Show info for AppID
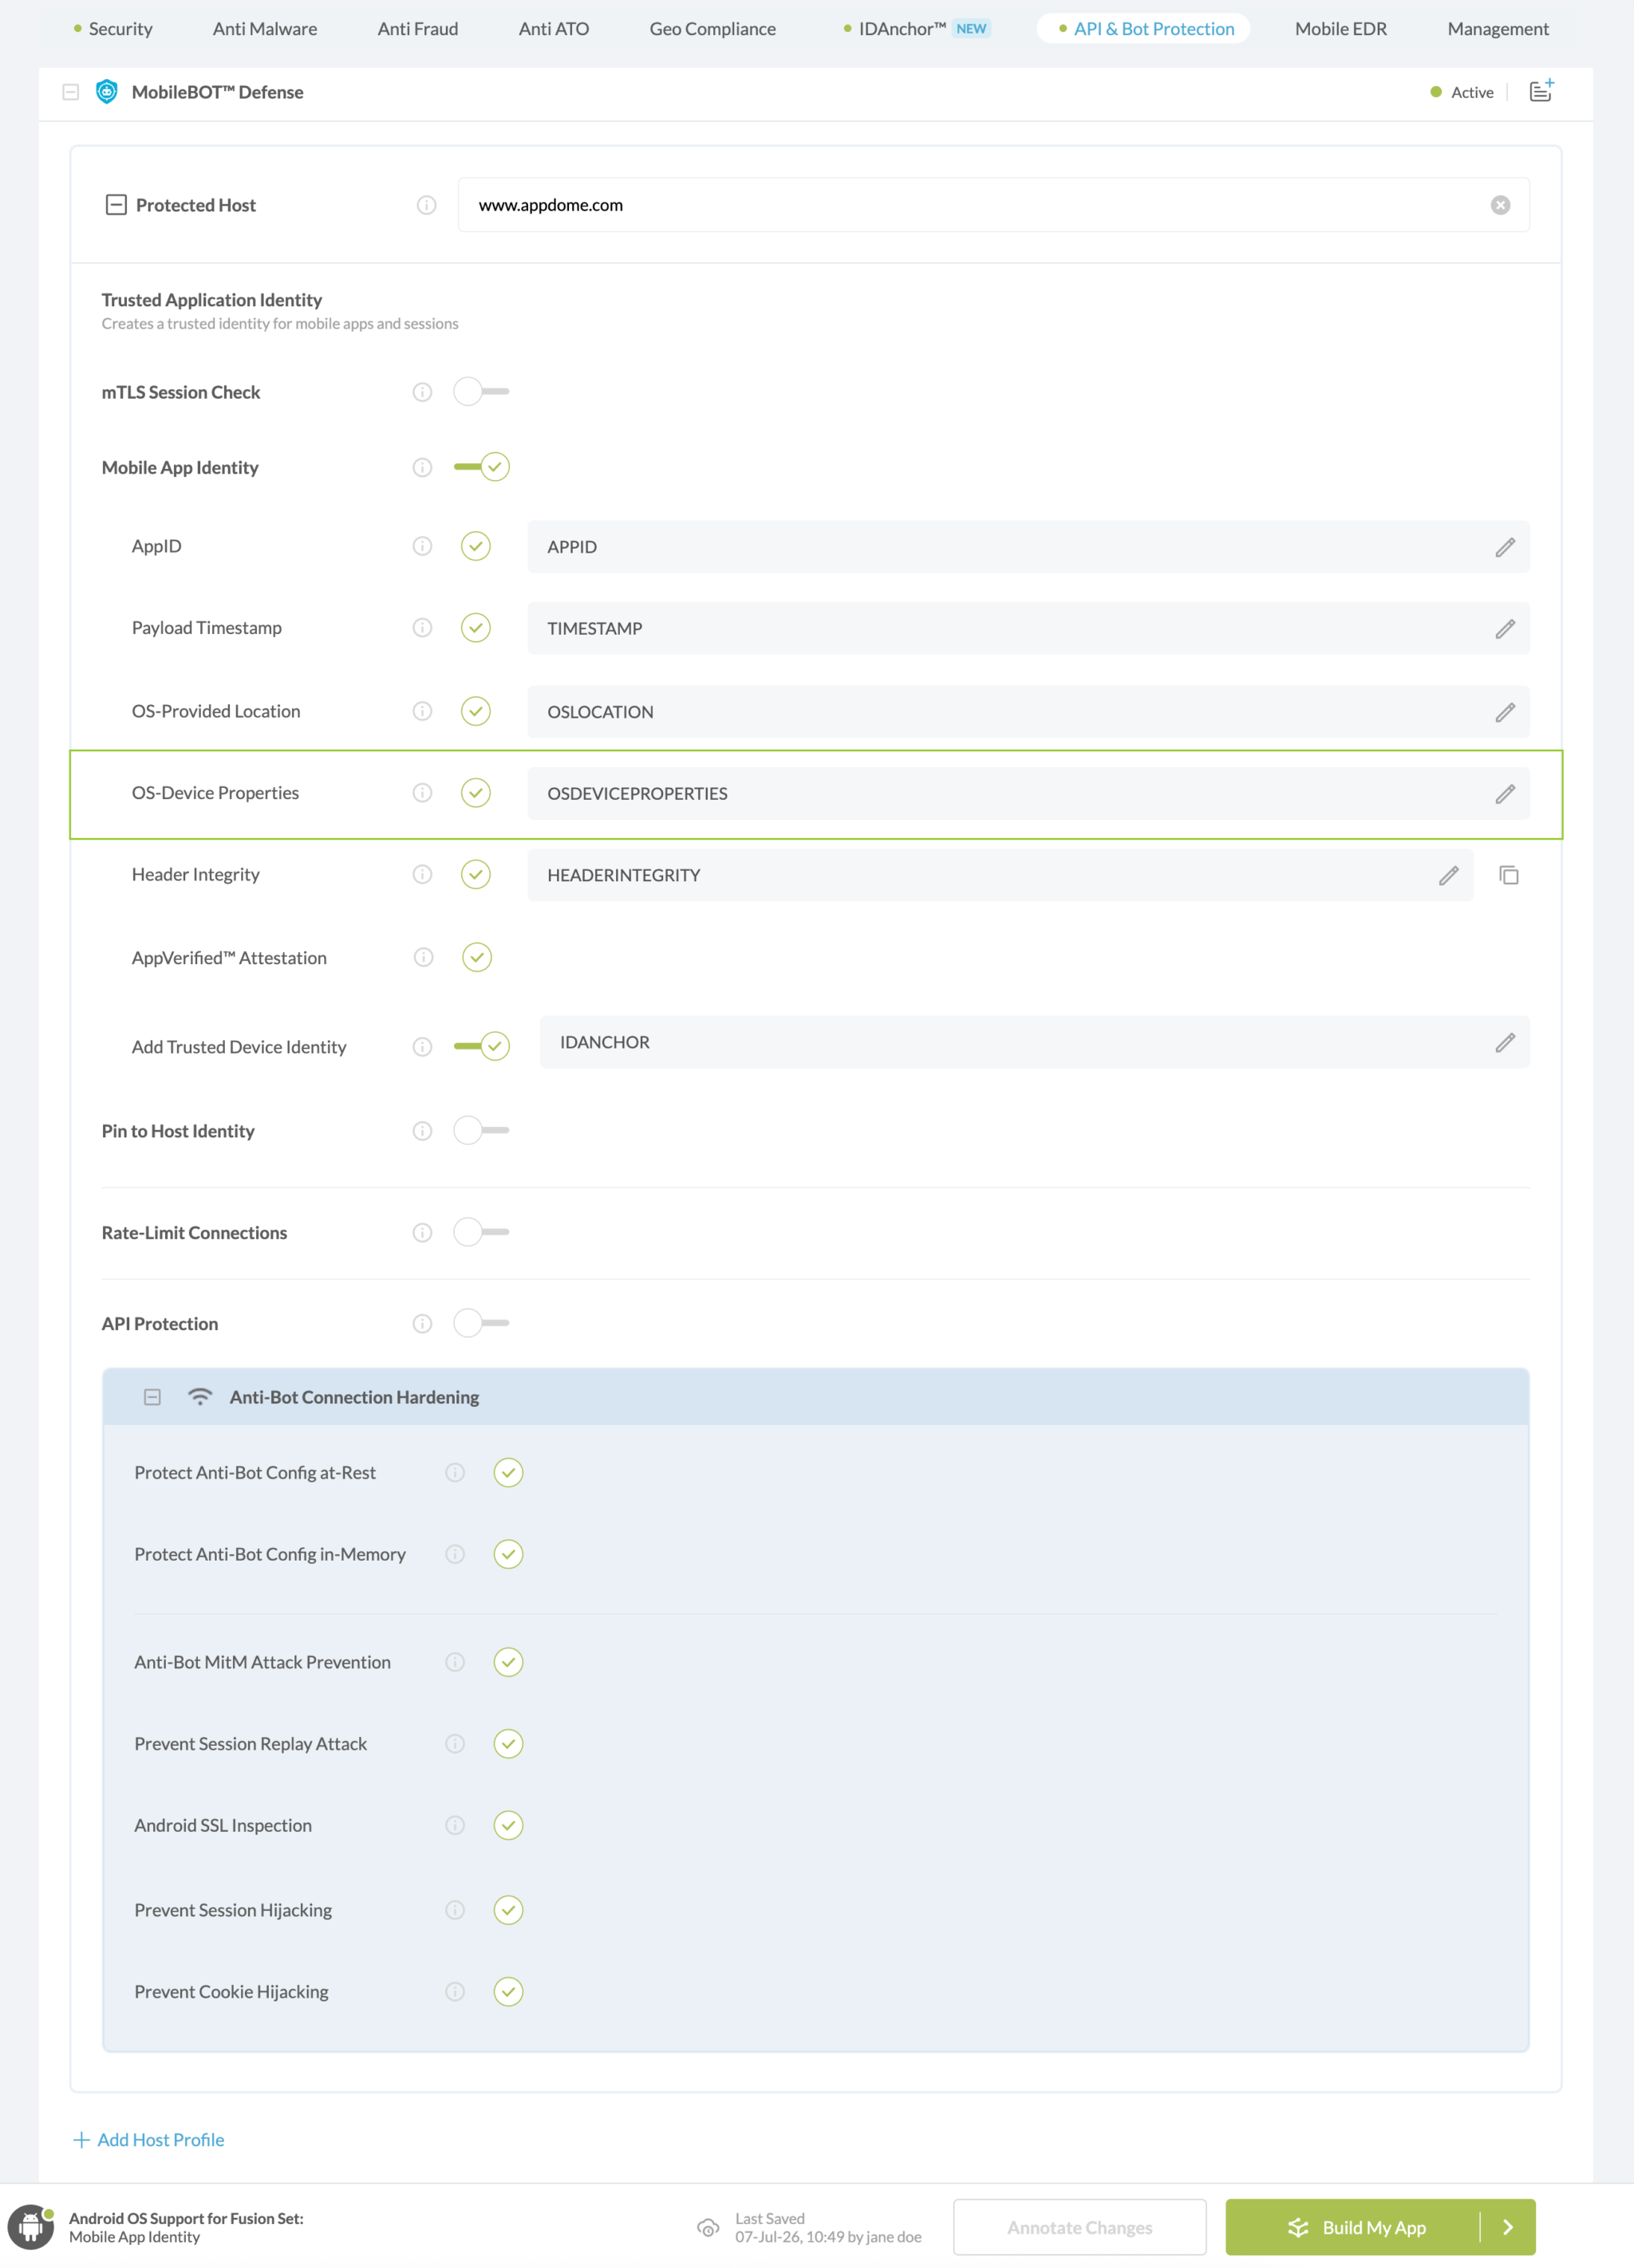Screen dimensions: 1634x2268 click(422, 546)
